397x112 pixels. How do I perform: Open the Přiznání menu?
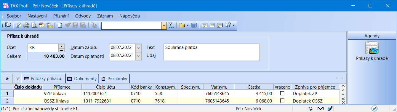[x=61, y=16]
